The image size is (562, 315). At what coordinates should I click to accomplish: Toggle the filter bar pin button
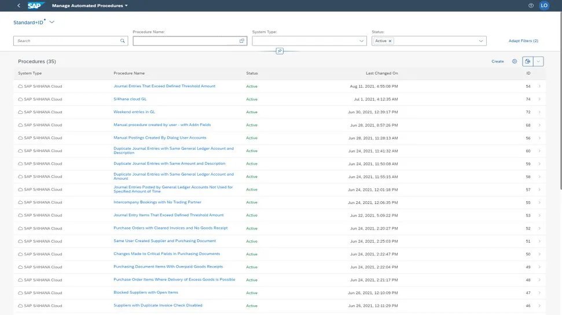[280, 51]
